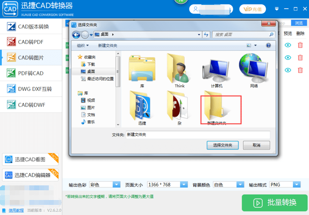This screenshot has height=215, width=309.
Task: Open CAD转DWF in the sidebar
Action: click(x=31, y=105)
